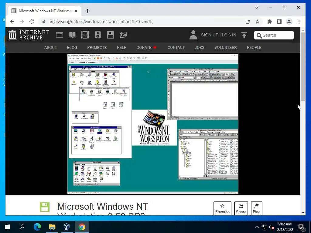311x233 pixels.
Task: Open the Audio speaker icon in Archive header
Action: [x=97, y=35]
